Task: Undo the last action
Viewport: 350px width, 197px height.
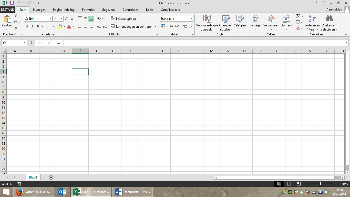Action: coord(19,3)
